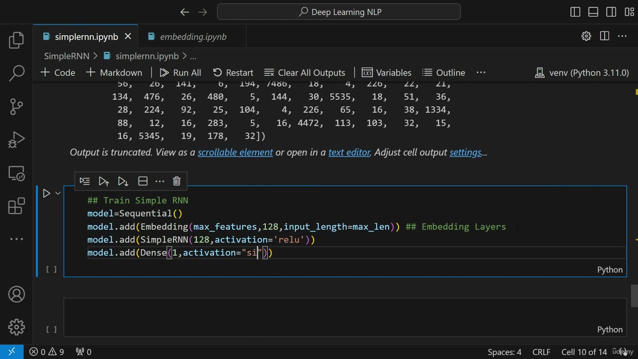638x359 pixels.
Task: Open the Remote Explorer view
Action: [16, 173]
